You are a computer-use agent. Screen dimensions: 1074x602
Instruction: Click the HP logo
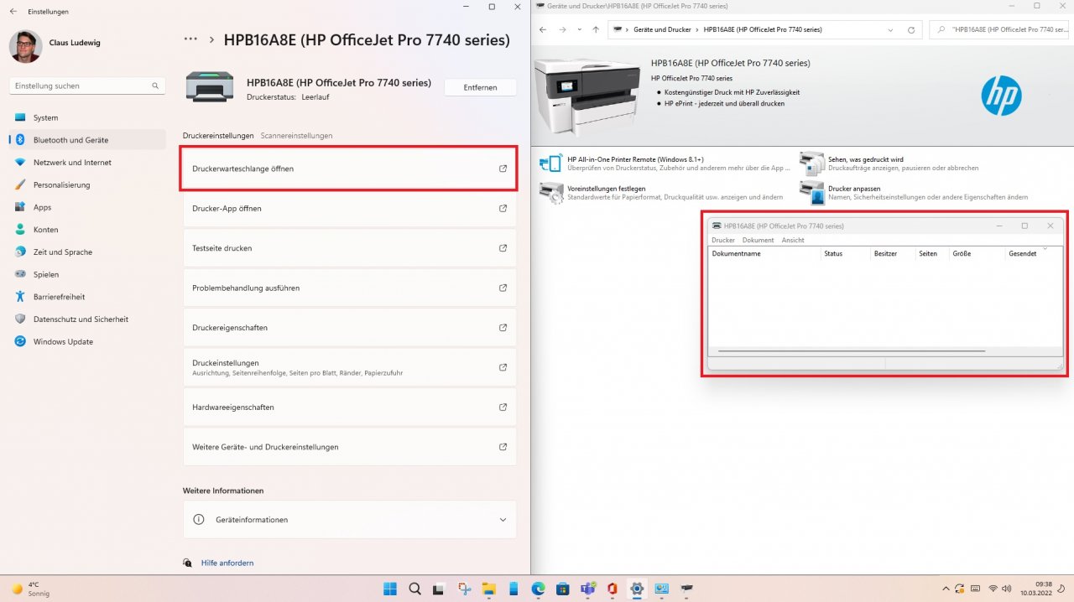click(1001, 96)
